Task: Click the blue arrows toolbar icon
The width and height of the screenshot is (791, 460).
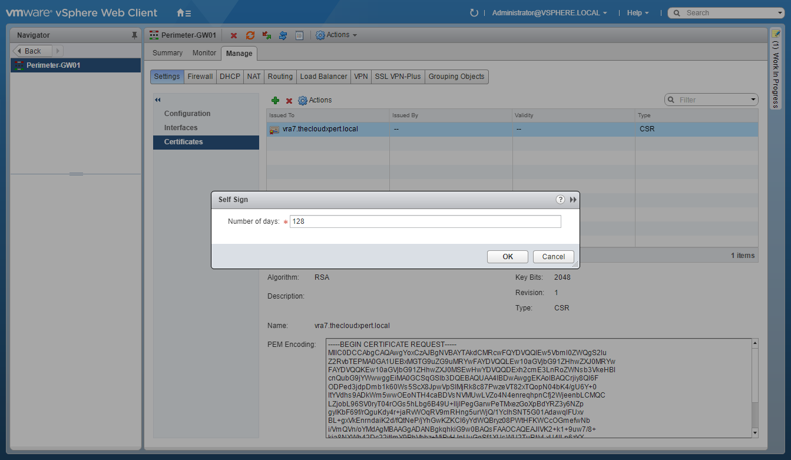Action: (283, 35)
